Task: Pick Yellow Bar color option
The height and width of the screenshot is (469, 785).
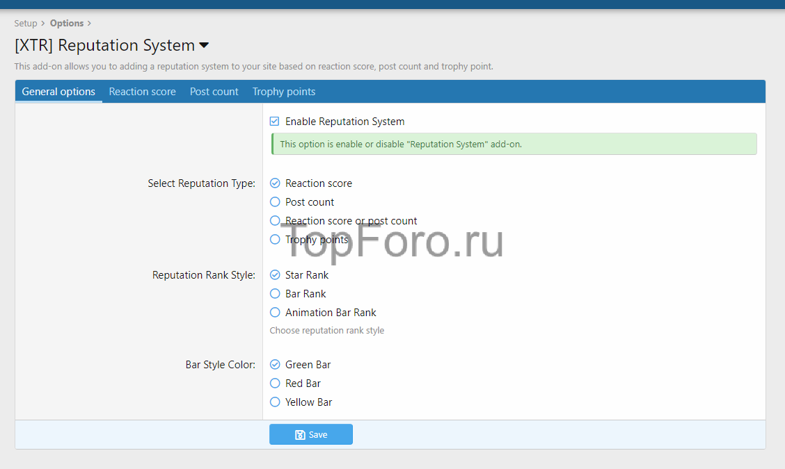Action: click(275, 402)
